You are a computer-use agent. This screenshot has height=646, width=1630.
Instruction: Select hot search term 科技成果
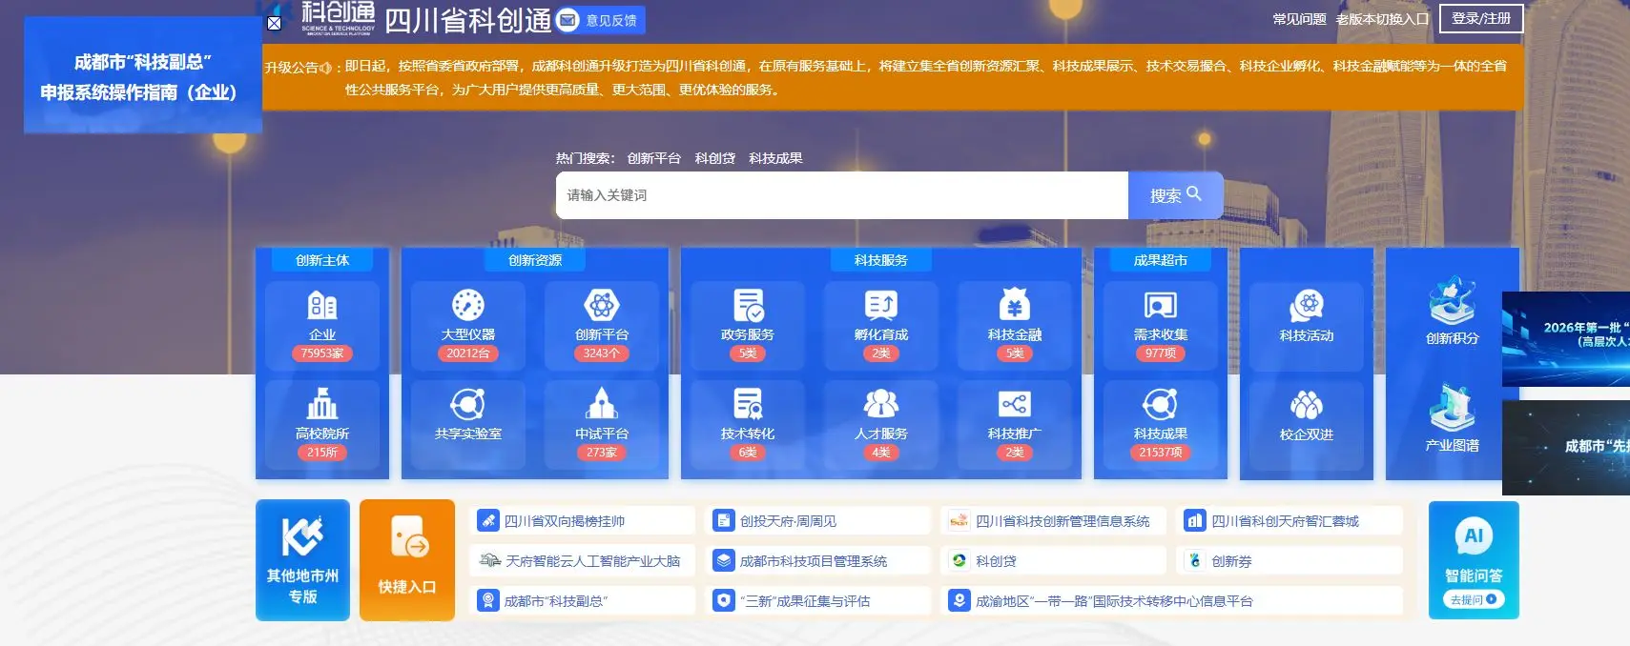tap(775, 158)
